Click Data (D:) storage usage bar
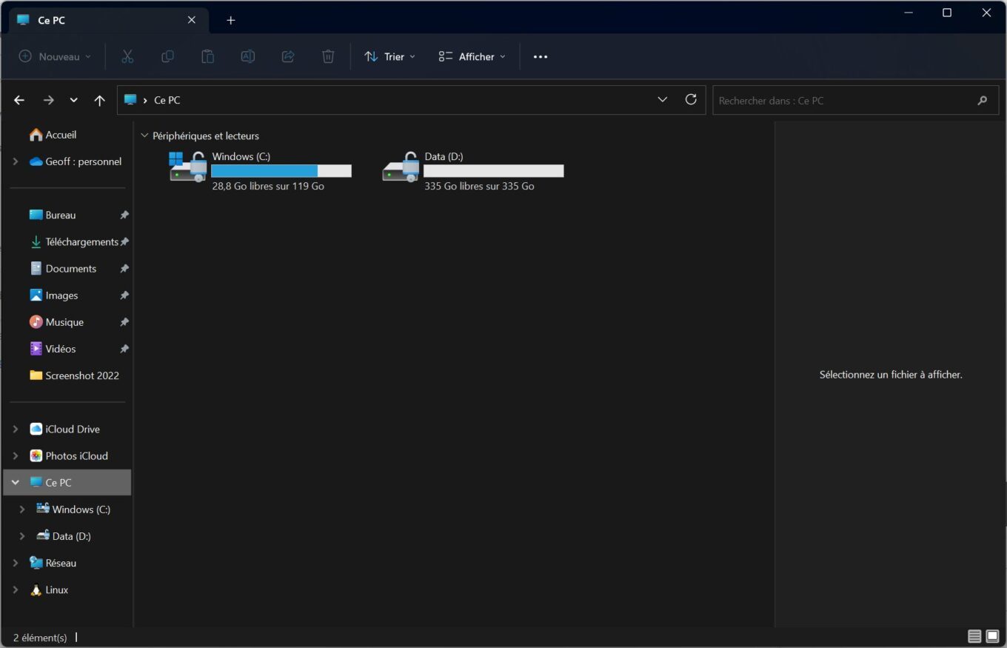The width and height of the screenshot is (1007, 648). click(x=494, y=171)
